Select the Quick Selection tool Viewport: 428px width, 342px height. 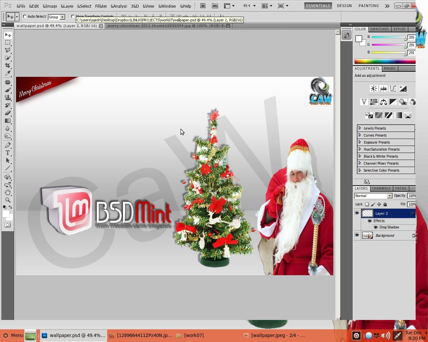pyautogui.click(x=8, y=58)
